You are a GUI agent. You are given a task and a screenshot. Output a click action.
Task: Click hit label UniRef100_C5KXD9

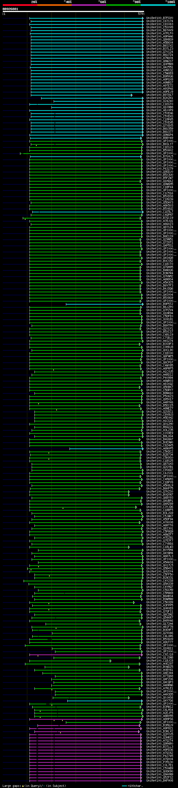tap(160, 602)
